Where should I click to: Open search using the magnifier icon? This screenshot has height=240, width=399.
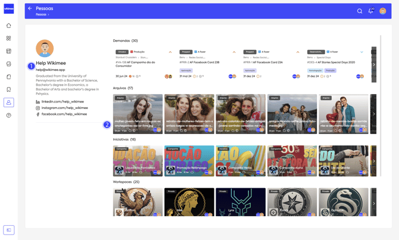pos(360,11)
